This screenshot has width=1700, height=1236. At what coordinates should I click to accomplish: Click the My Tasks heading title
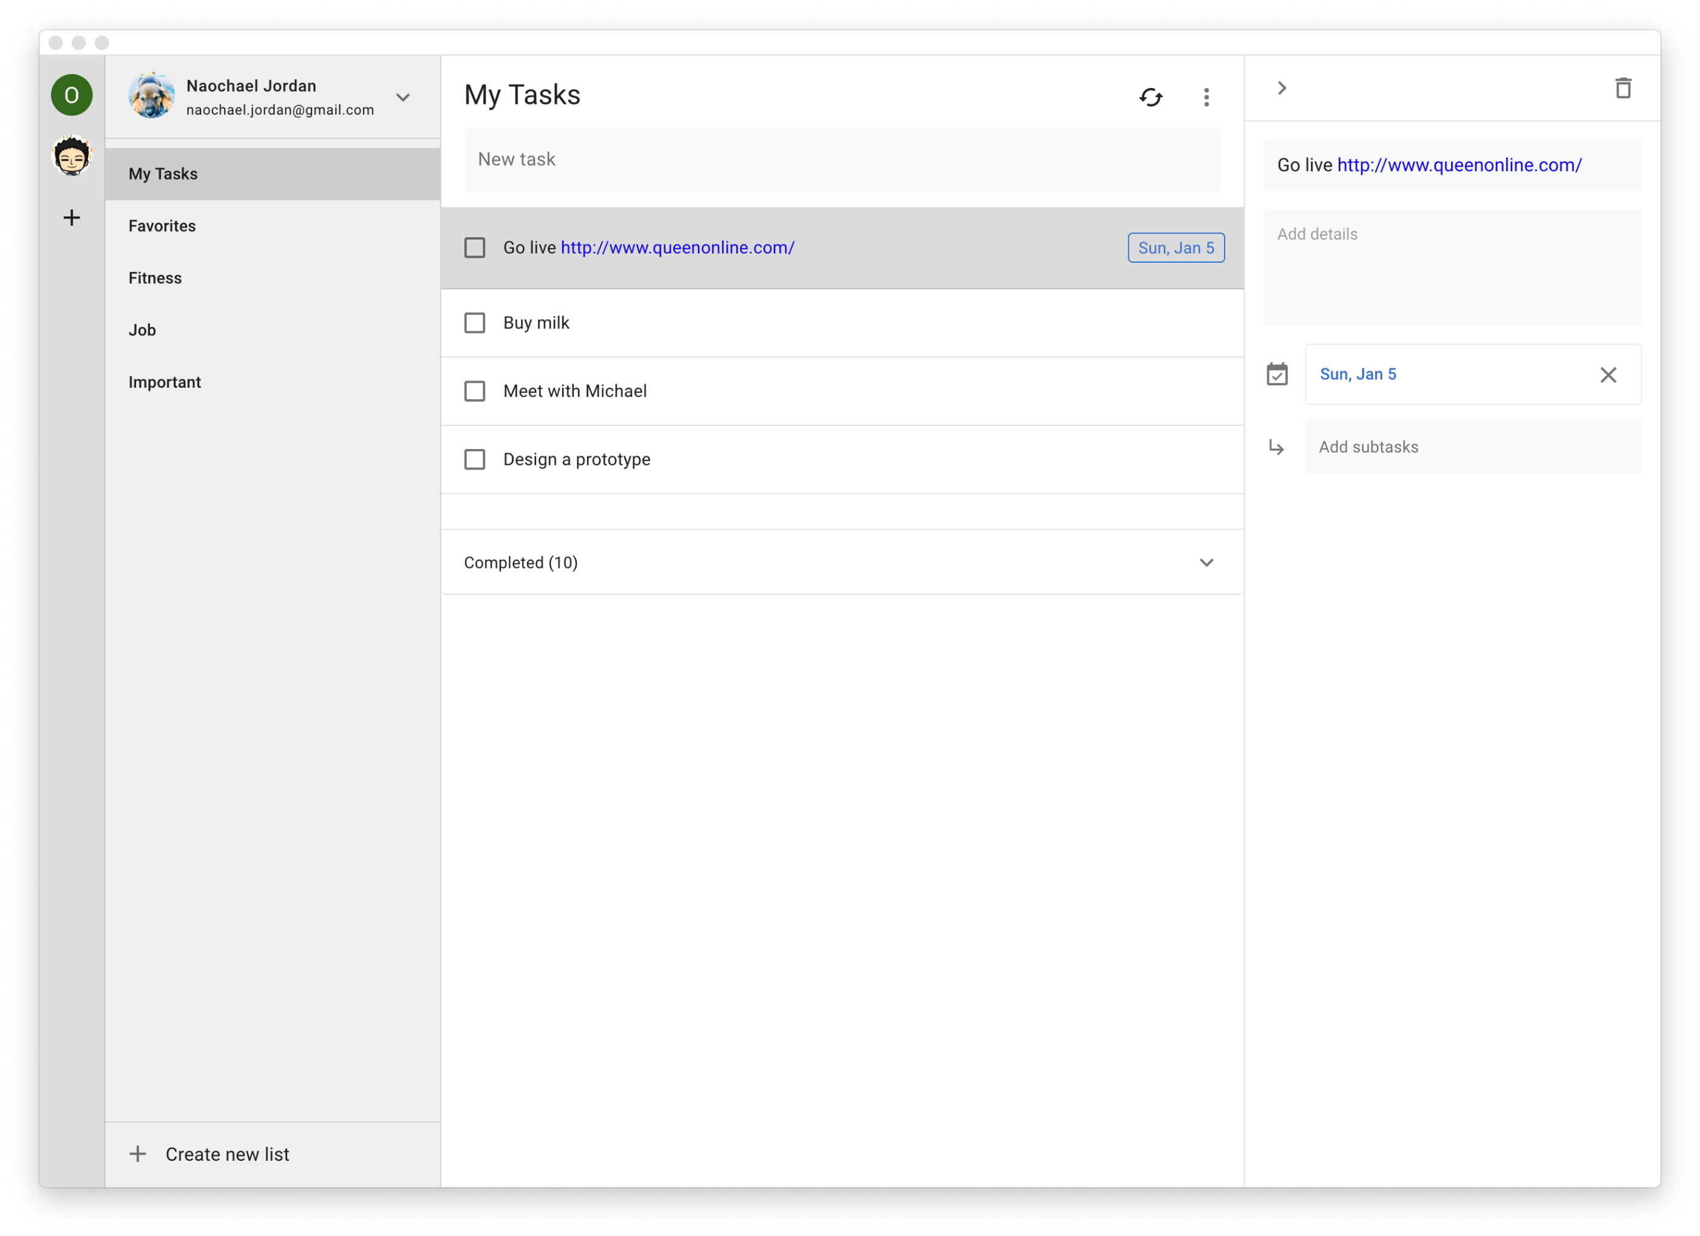coord(522,95)
